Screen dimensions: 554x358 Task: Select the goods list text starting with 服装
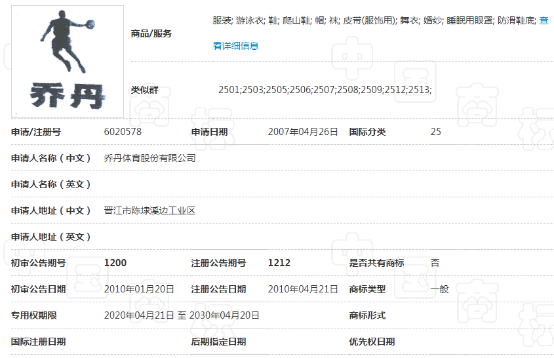tap(374, 20)
